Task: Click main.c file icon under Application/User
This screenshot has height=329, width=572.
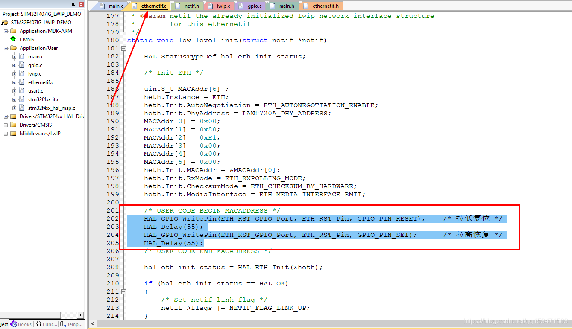Action: [21, 56]
